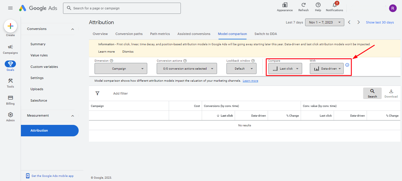Collapse the Measurement sidebar section

(x=73, y=116)
